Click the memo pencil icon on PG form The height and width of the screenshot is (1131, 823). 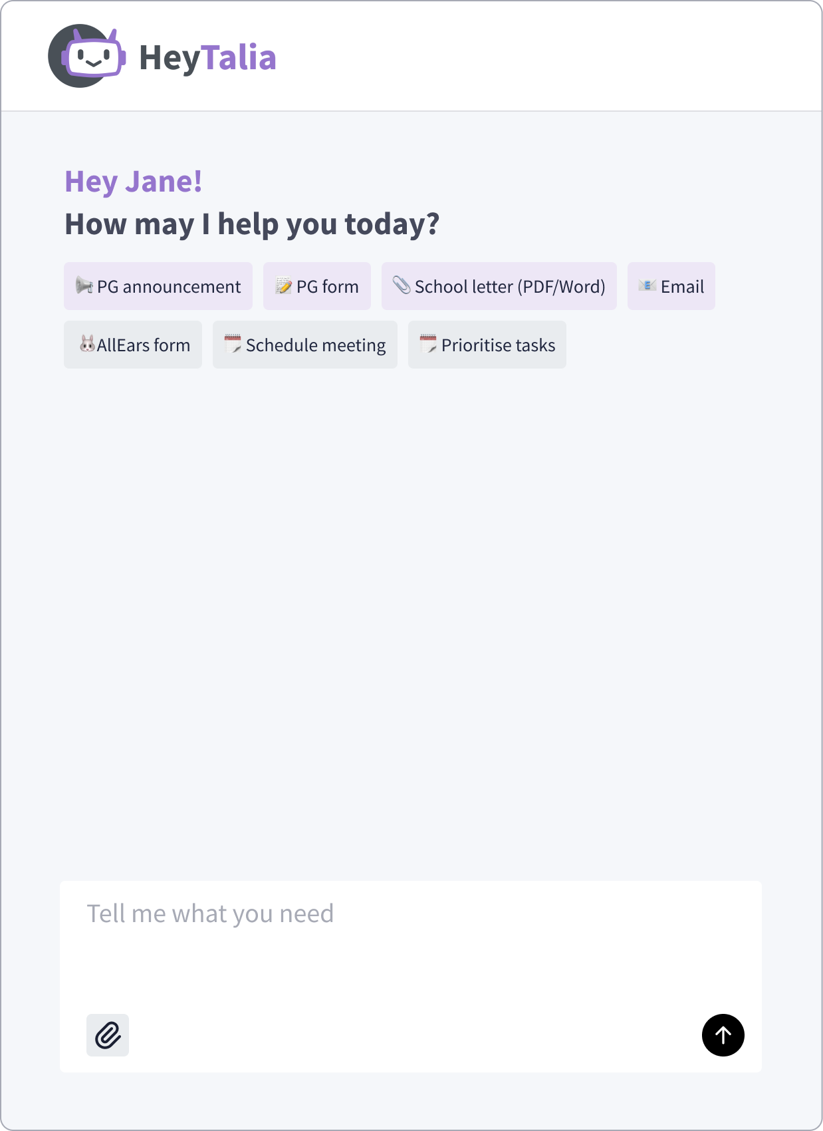[x=284, y=286]
